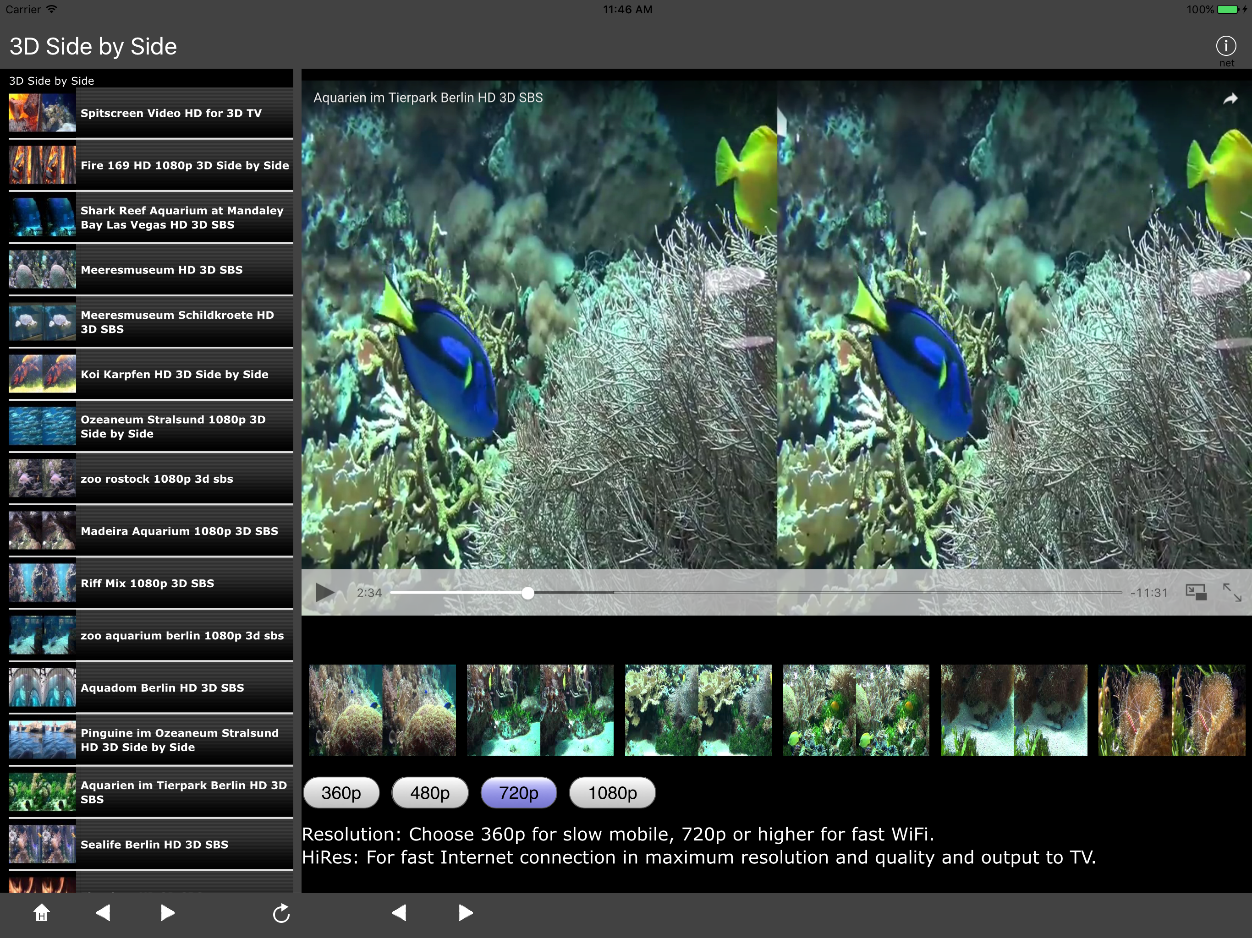This screenshot has width=1252, height=938.
Task: Select the first preview thumbnail below video
Action: [x=382, y=710]
